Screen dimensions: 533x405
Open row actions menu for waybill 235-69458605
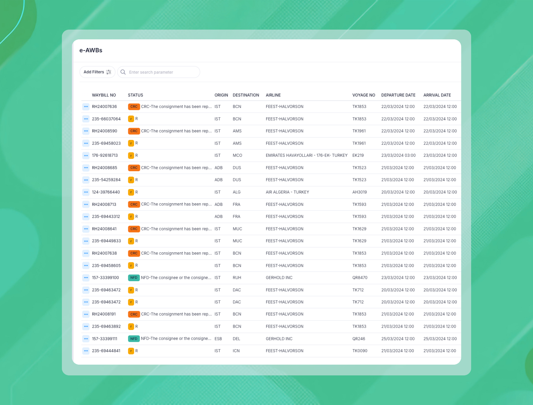[86, 266]
